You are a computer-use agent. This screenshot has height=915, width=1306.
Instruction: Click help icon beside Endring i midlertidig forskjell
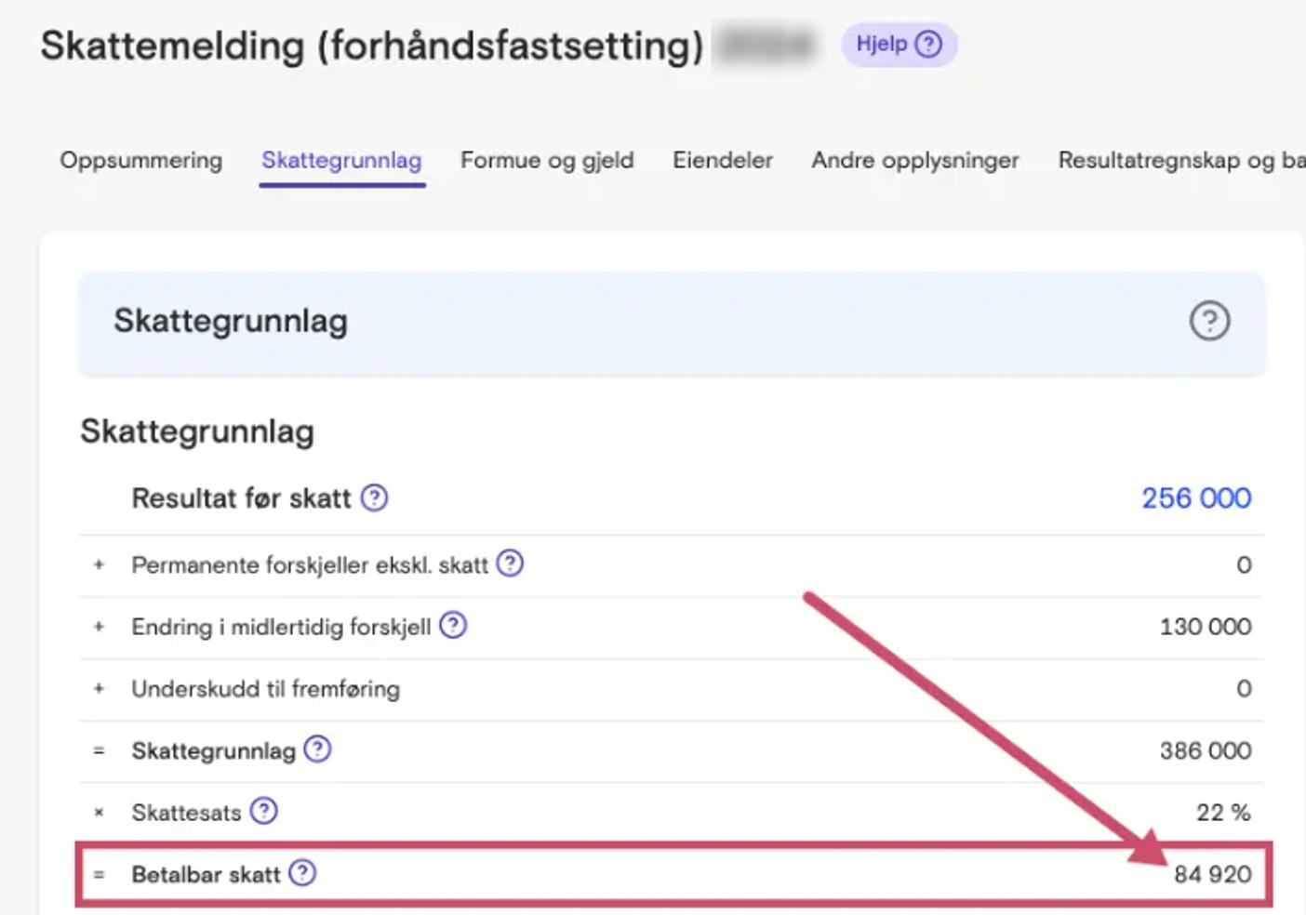point(453,626)
